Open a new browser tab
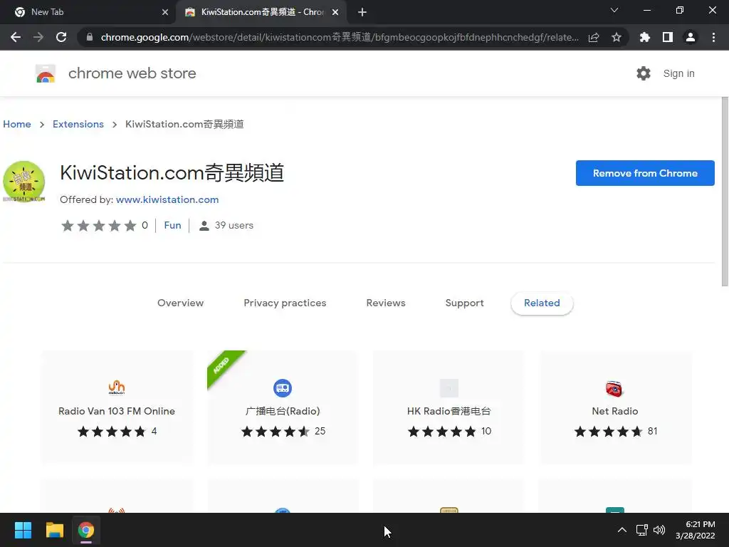 (362, 12)
